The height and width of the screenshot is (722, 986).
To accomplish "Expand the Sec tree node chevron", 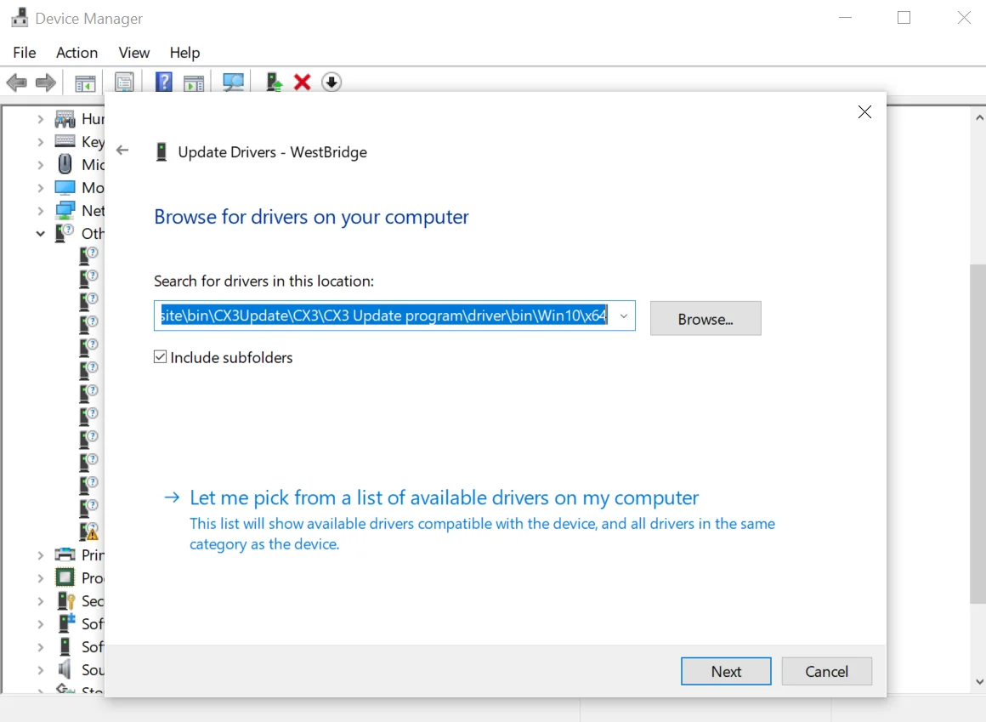I will coord(40,601).
